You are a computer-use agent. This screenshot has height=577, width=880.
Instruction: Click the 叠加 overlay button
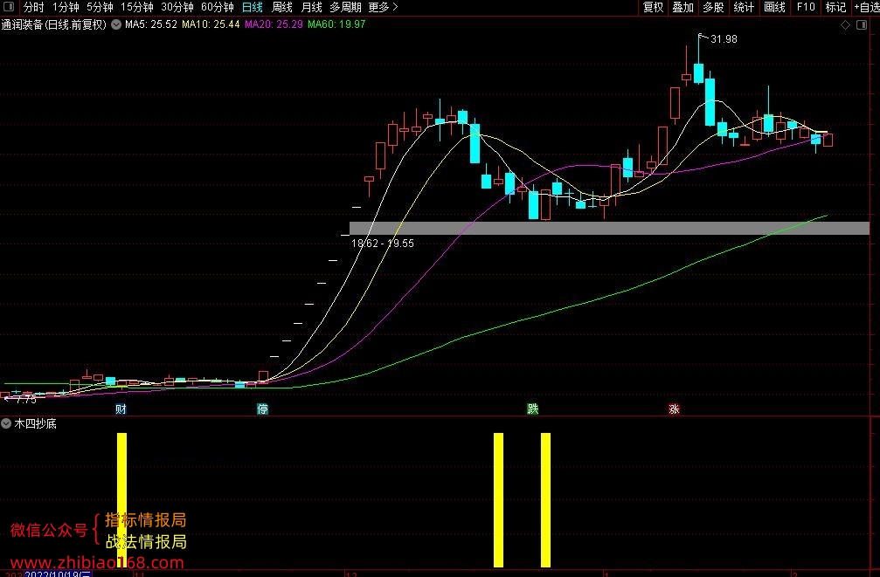click(x=683, y=7)
